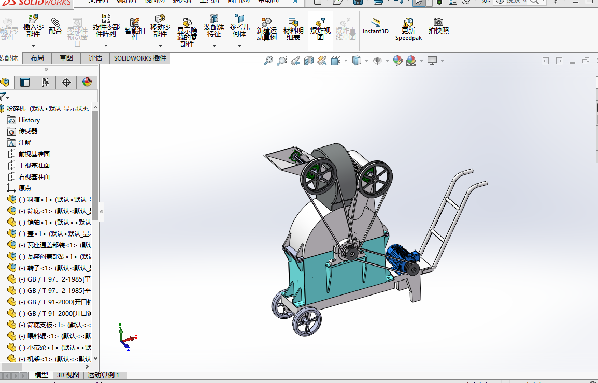This screenshot has height=383, width=598.
Task: Select the History folder in tree
Action: pyautogui.click(x=24, y=120)
